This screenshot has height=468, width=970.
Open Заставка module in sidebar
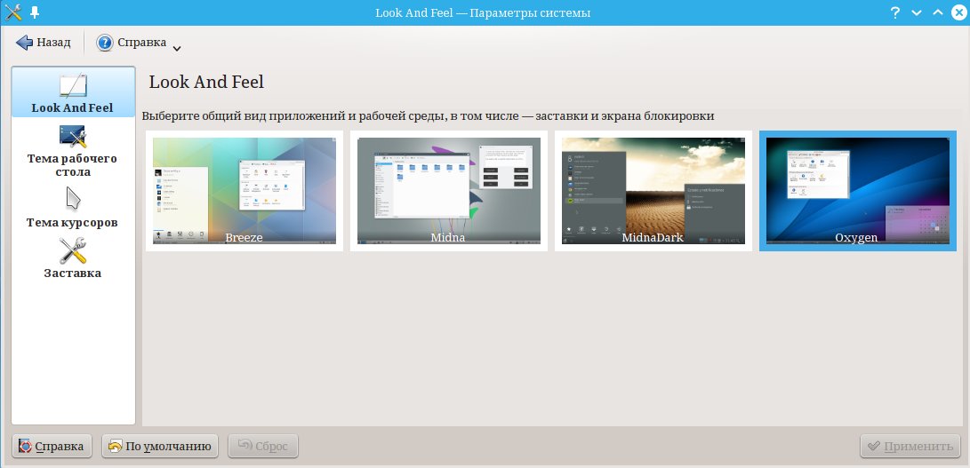(73, 258)
